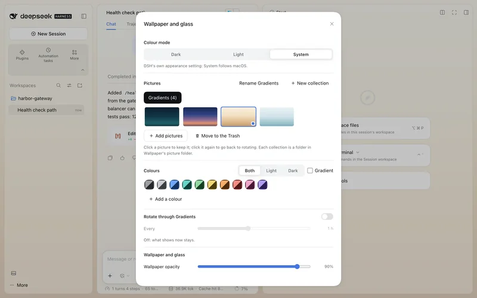Image resolution: width=477 pixels, height=298 pixels.
Task: Toggle right sidebar panel icon
Action: tap(466, 13)
